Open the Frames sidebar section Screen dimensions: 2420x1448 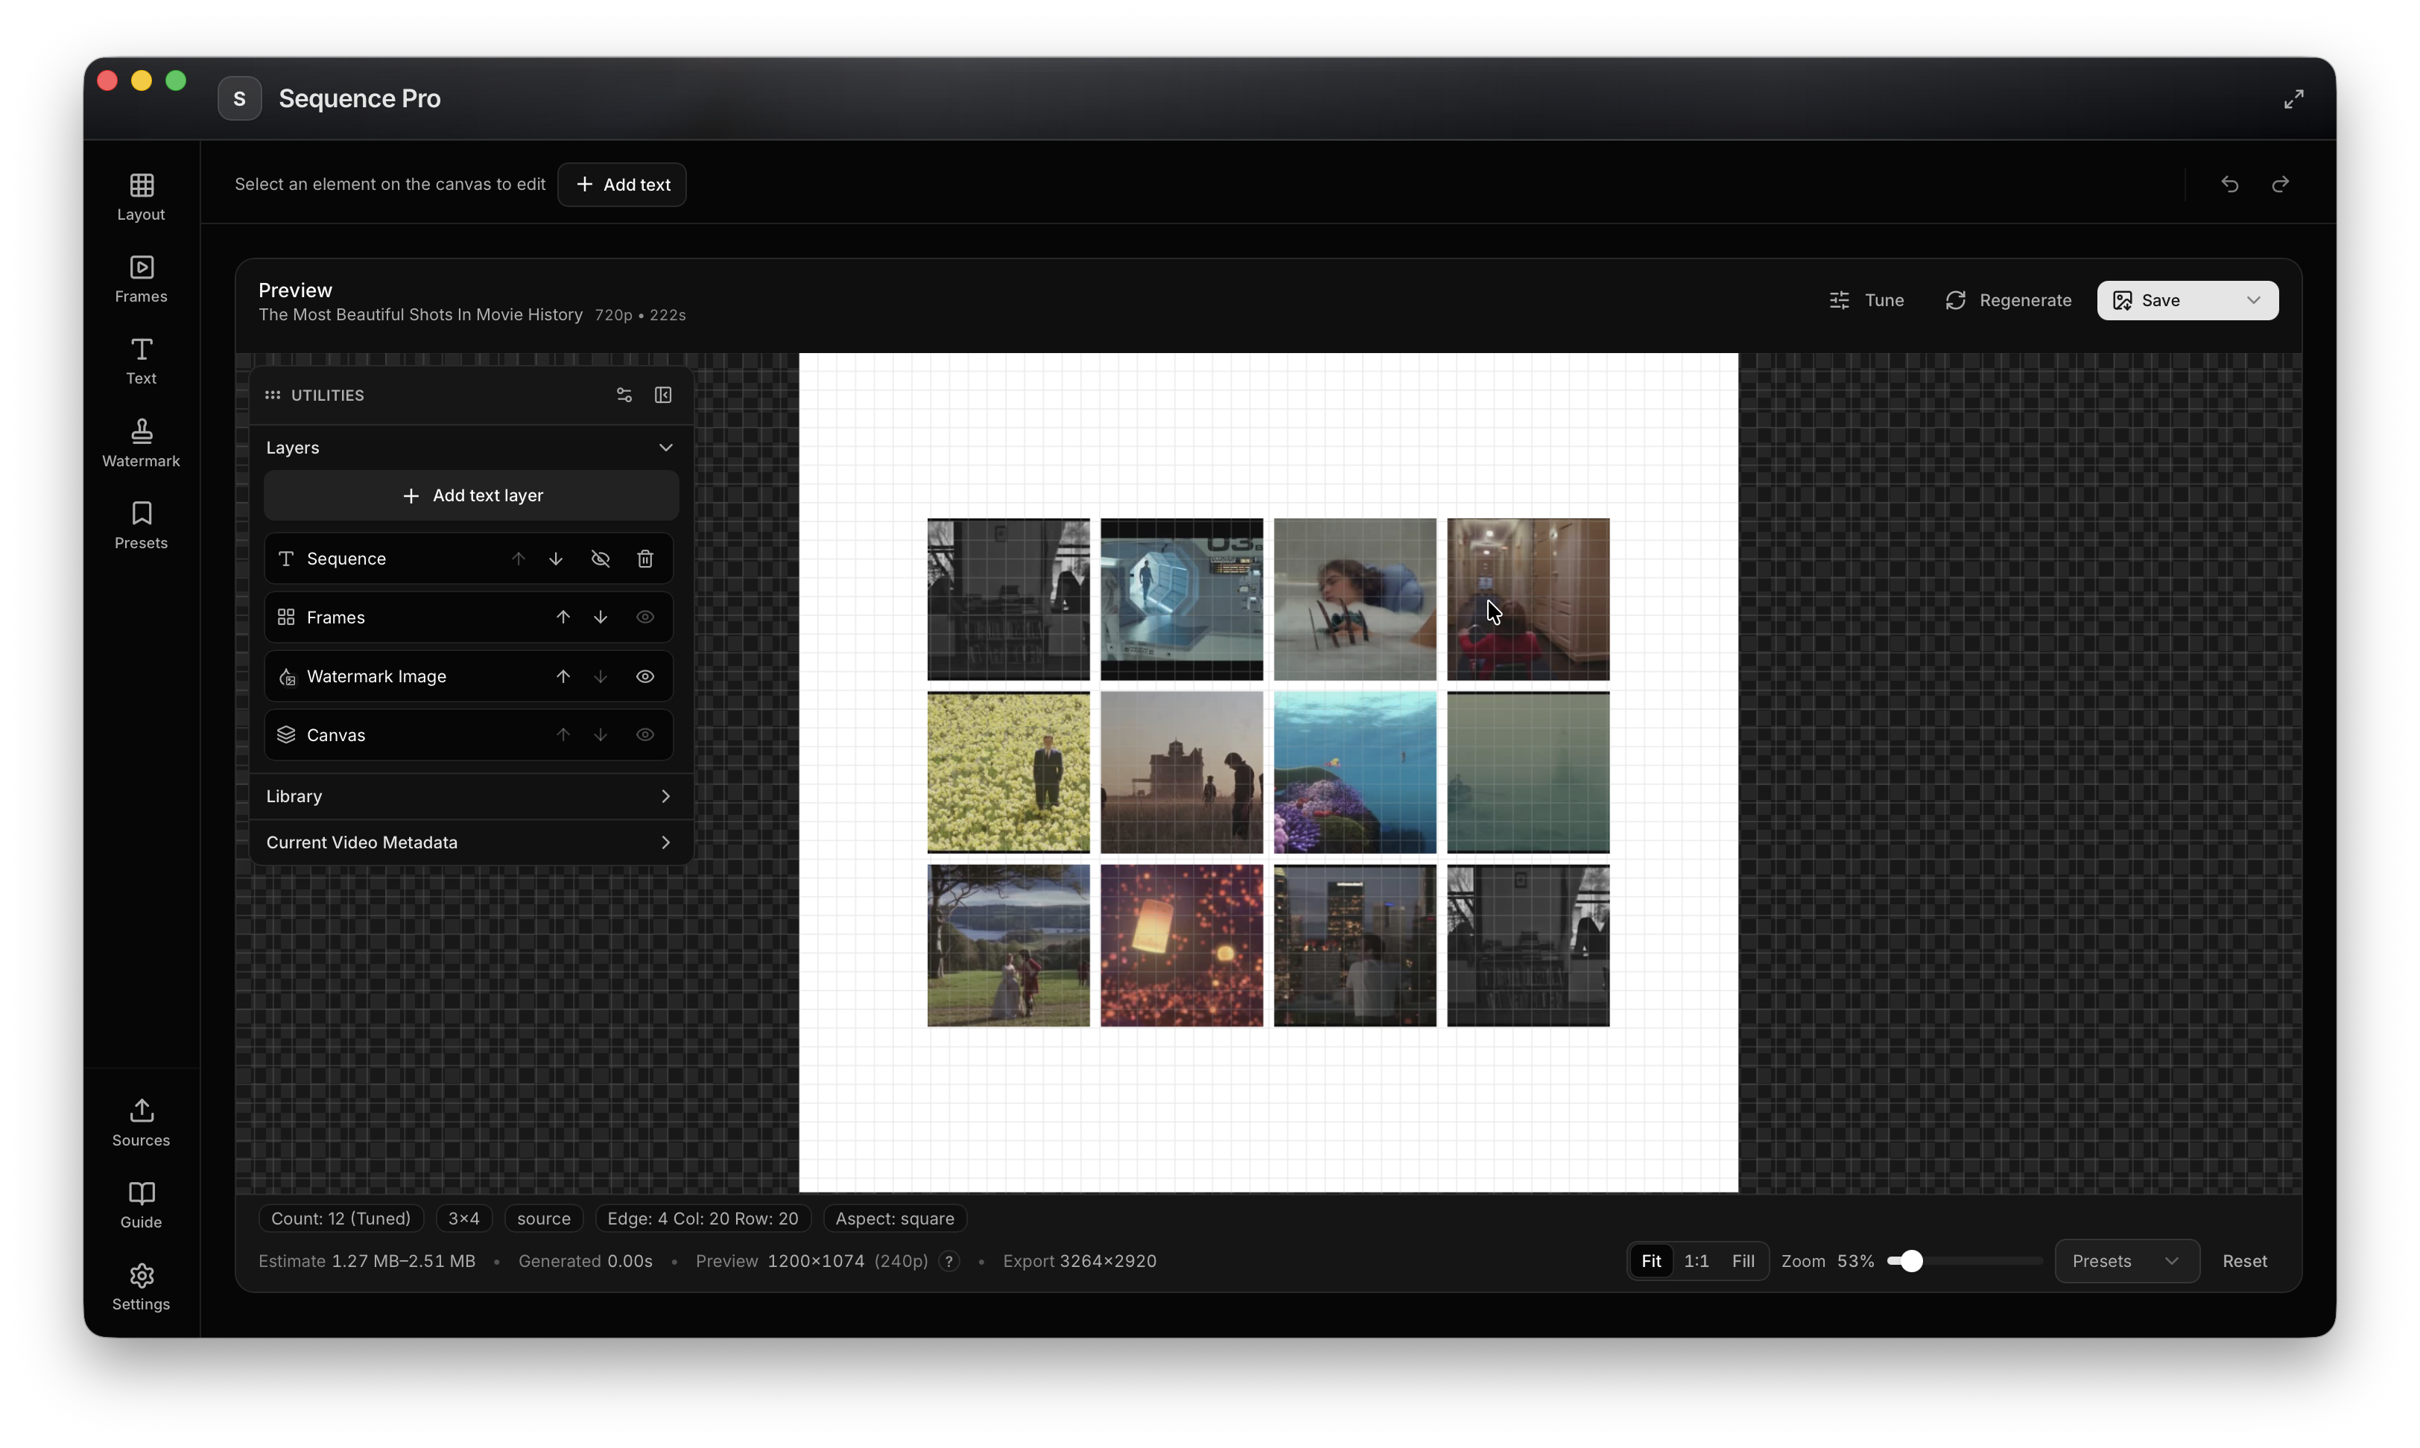(x=141, y=278)
